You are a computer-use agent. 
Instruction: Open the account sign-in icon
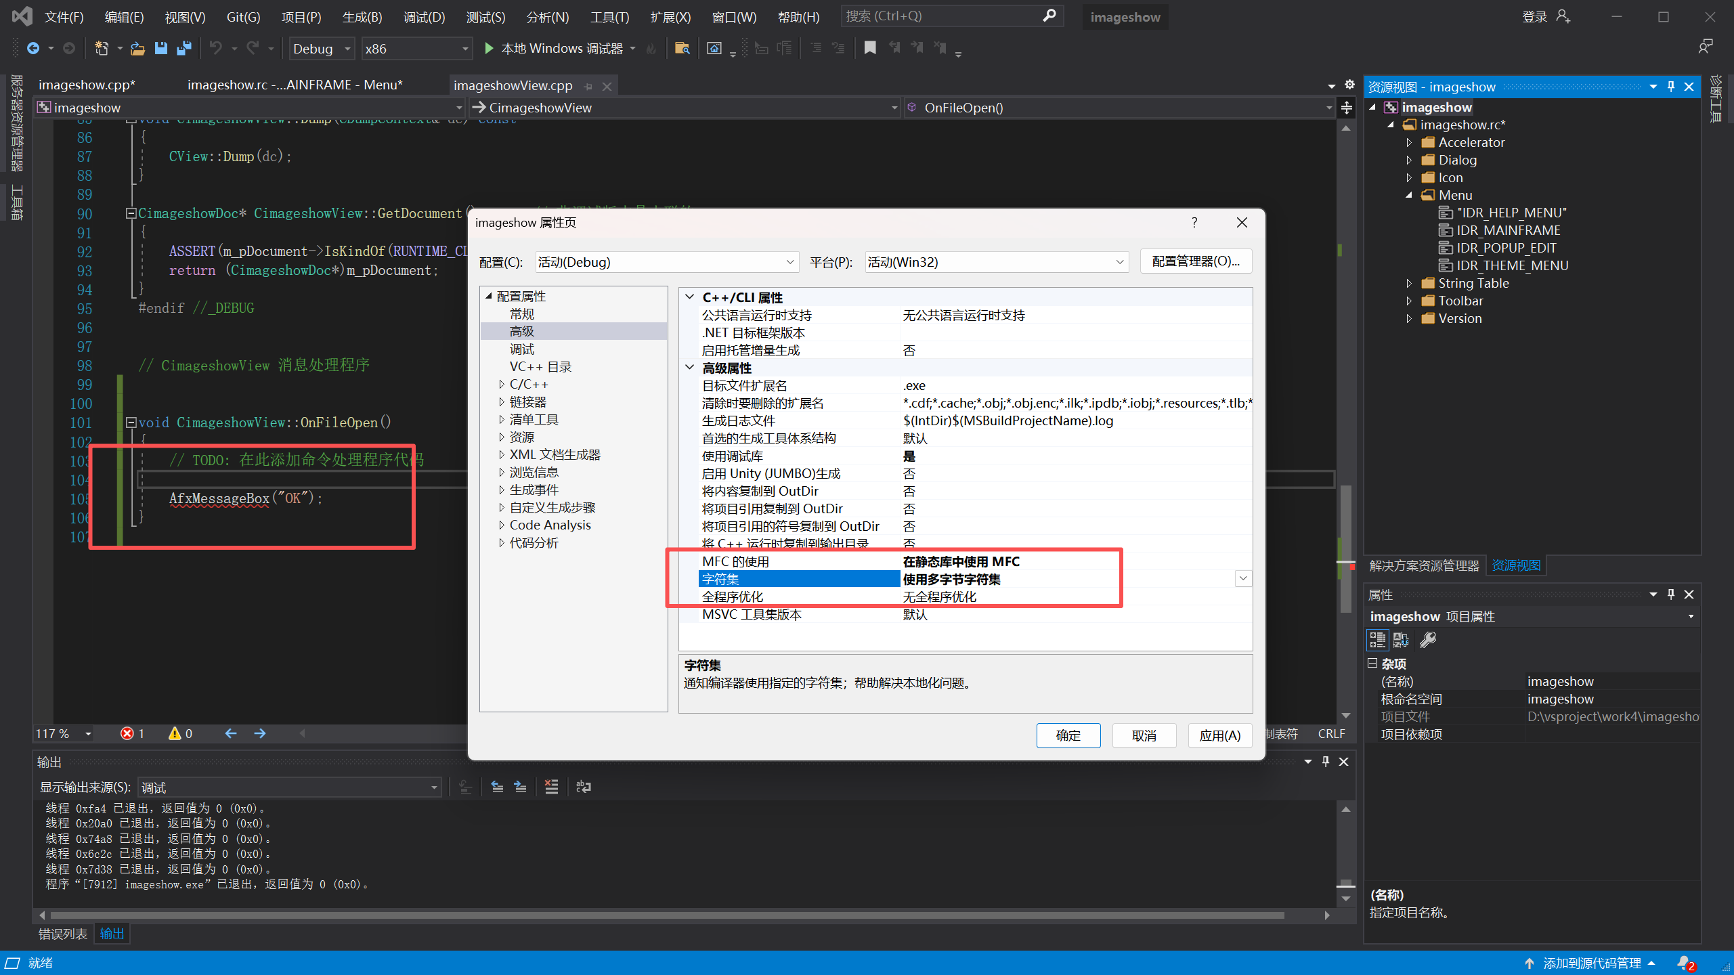pyautogui.click(x=1563, y=16)
